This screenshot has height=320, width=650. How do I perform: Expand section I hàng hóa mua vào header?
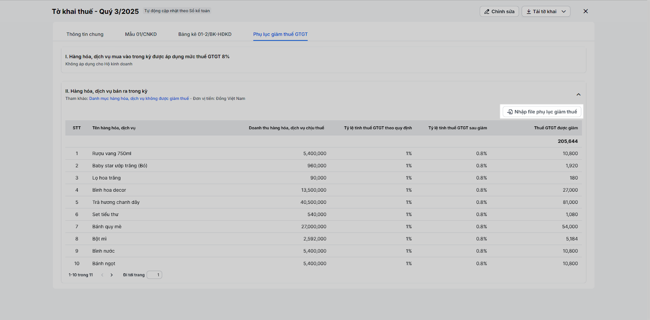[147, 57]
